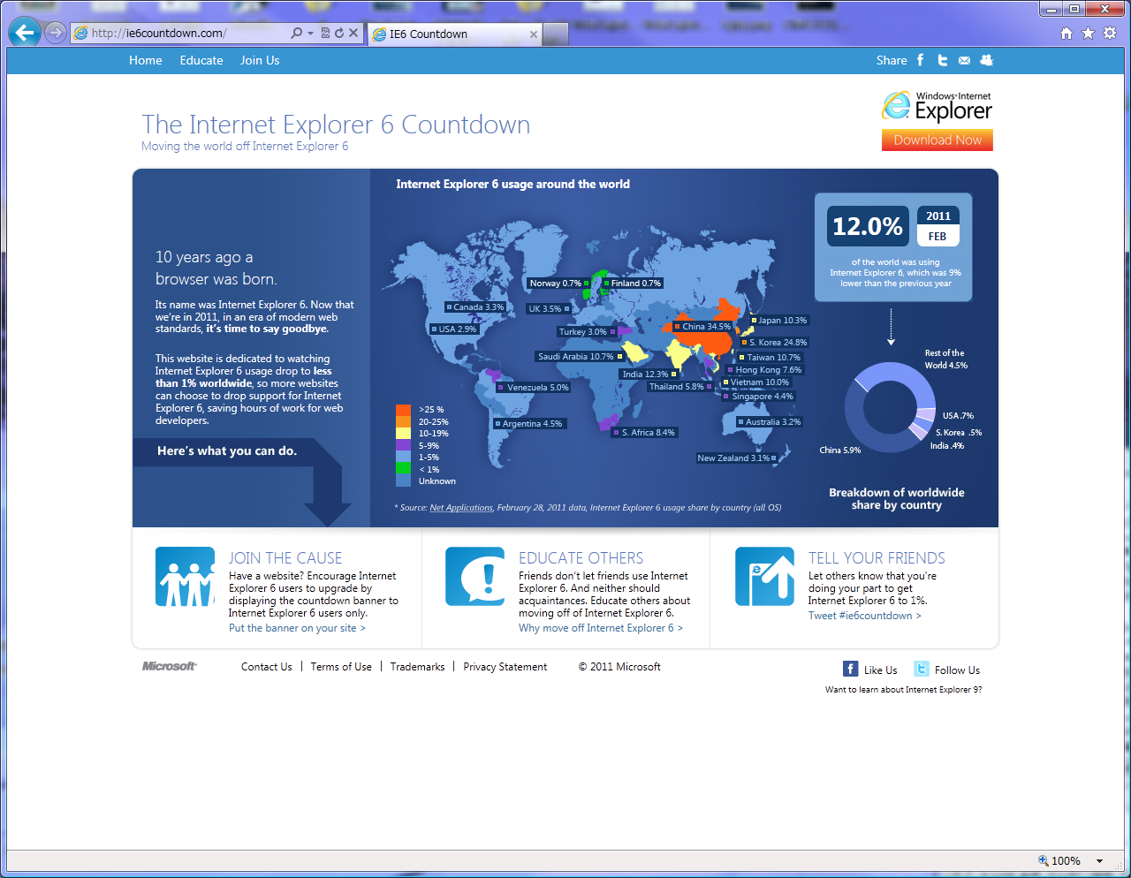Click the S. Korea 24.8% map label
Screen dimensions: 1131x878
click(x=775, y=343)
